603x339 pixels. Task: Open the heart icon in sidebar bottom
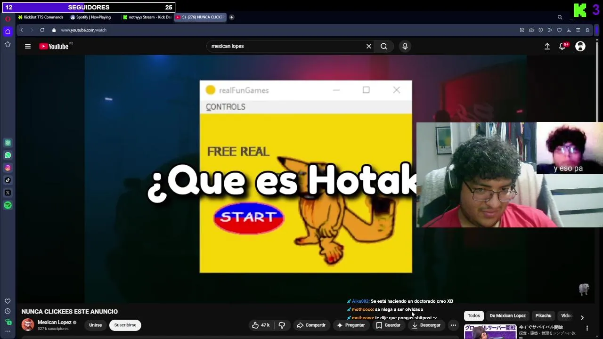(8, 301)
